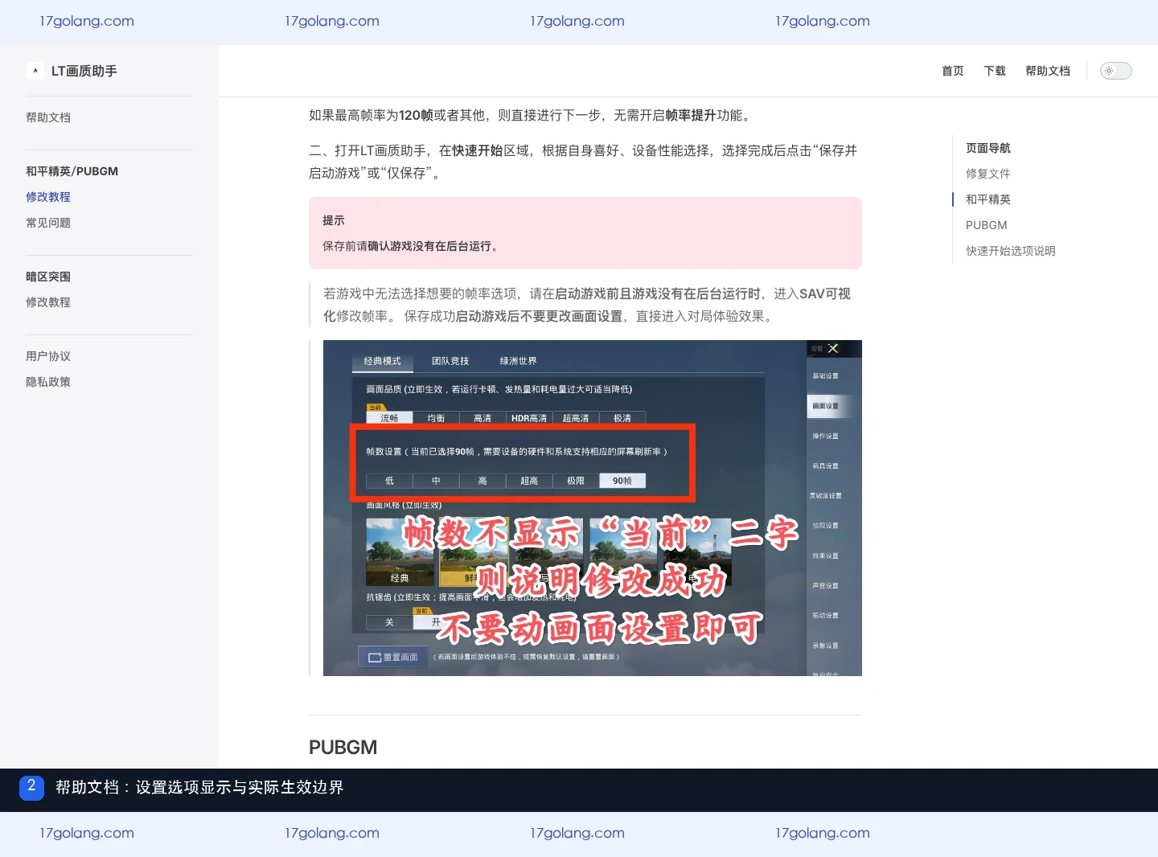This screenshot has width=1158, height=857.
Task: Click the PUBGM section heading in the article
Action: [x=343, y=748]
